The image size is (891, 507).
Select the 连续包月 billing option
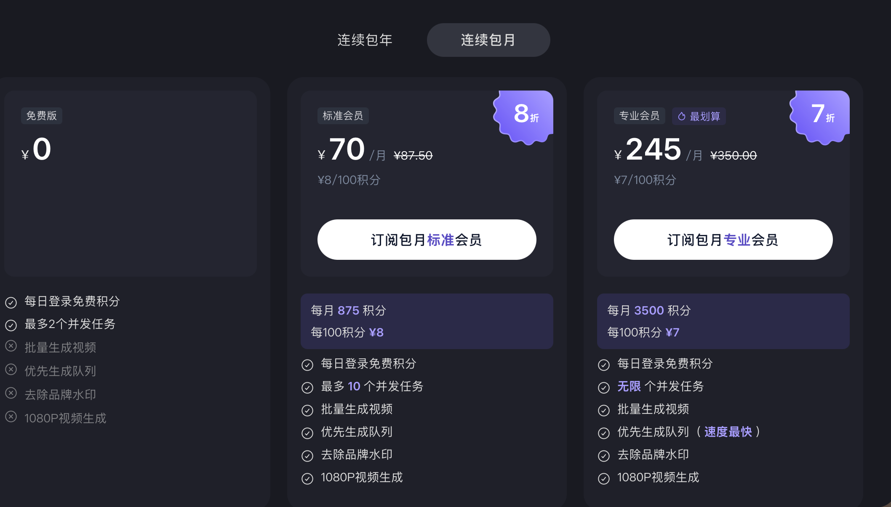488,40
